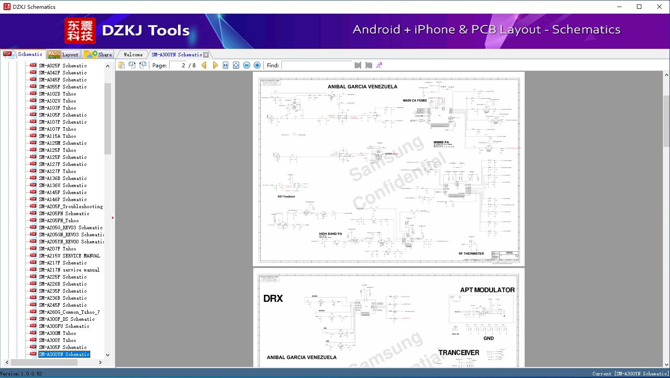
Task: Select SM-A102D Tshoo tree entry
Action: click(x=57, y=94)
